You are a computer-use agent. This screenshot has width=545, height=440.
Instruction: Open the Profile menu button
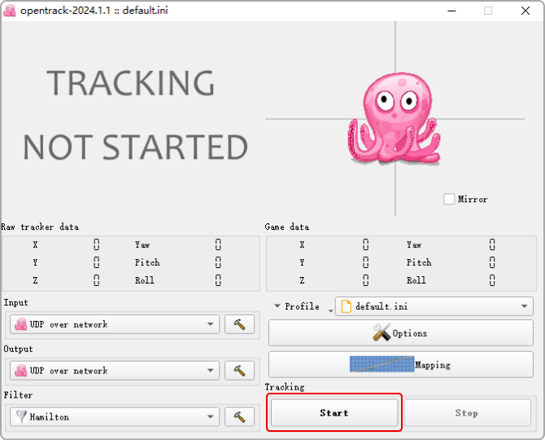(x=298, y=306)
